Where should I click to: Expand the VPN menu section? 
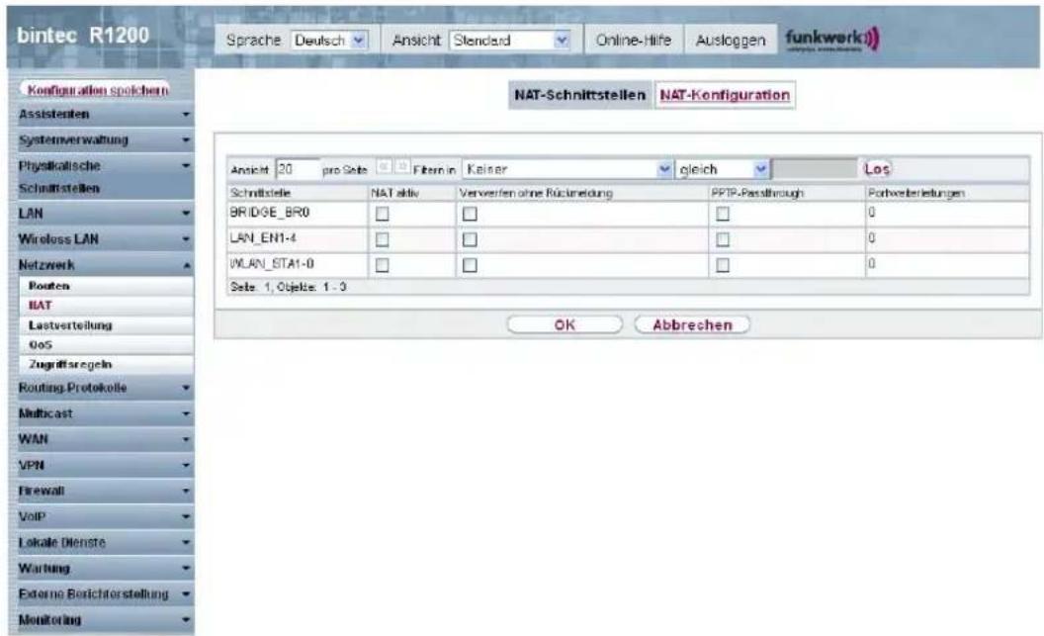click(x=105, y=465)
